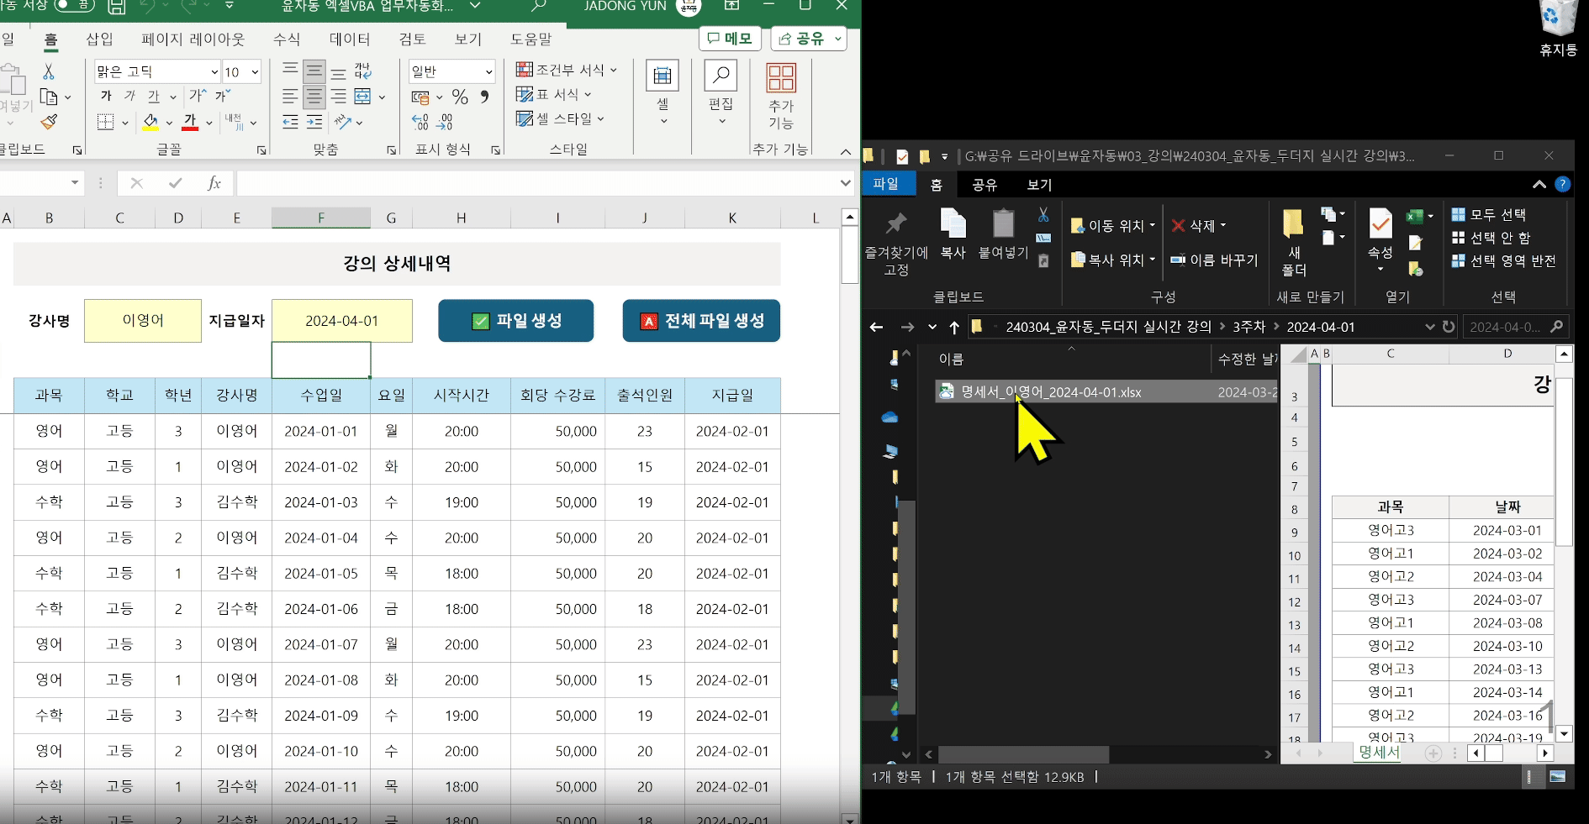Switch to the 데이터 ribbon tab
Screen dimensions: 1589x824
(350, 39)
